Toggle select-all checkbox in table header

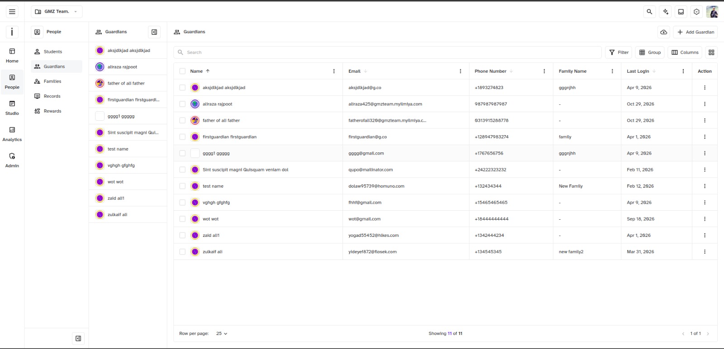pos(182,71)
